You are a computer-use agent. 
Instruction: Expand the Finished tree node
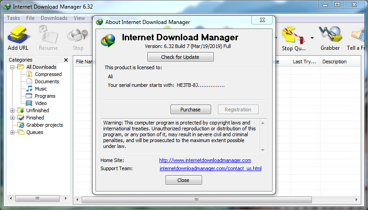13,118
